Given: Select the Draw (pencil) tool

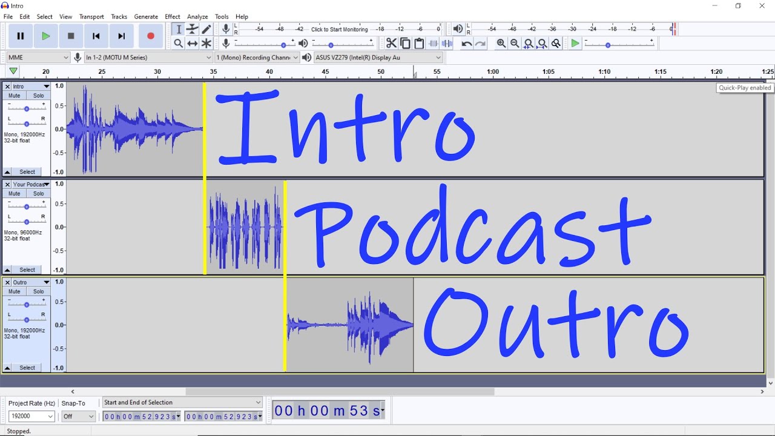Looking at the screenshot, I should pos(206,29).
